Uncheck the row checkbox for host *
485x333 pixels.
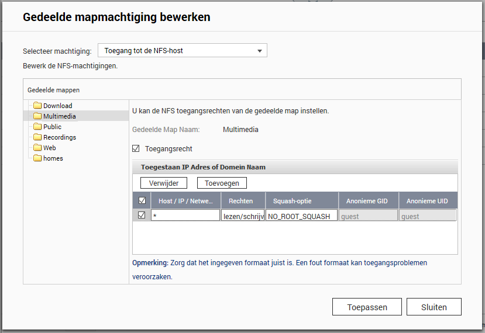click(x=142, y=215)
